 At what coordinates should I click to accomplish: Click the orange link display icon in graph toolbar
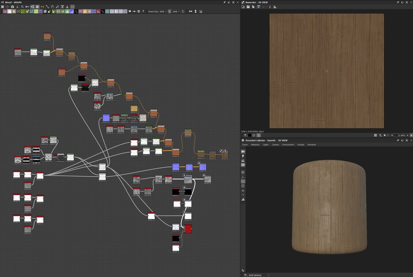pyautogui.click(x=42, y=7)
